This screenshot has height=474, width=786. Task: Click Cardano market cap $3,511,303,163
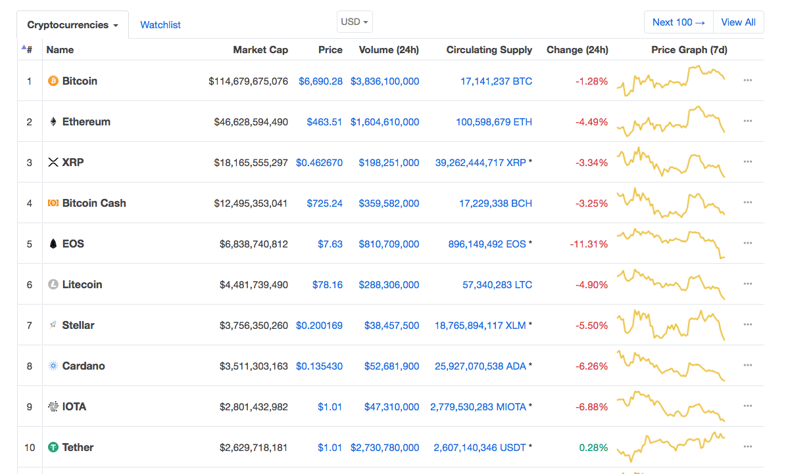pyautogui.click(x=254, y=366)
